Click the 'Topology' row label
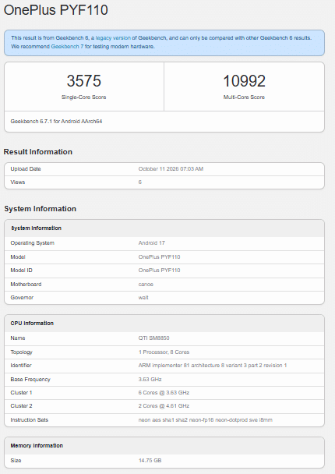 point(22,352)
